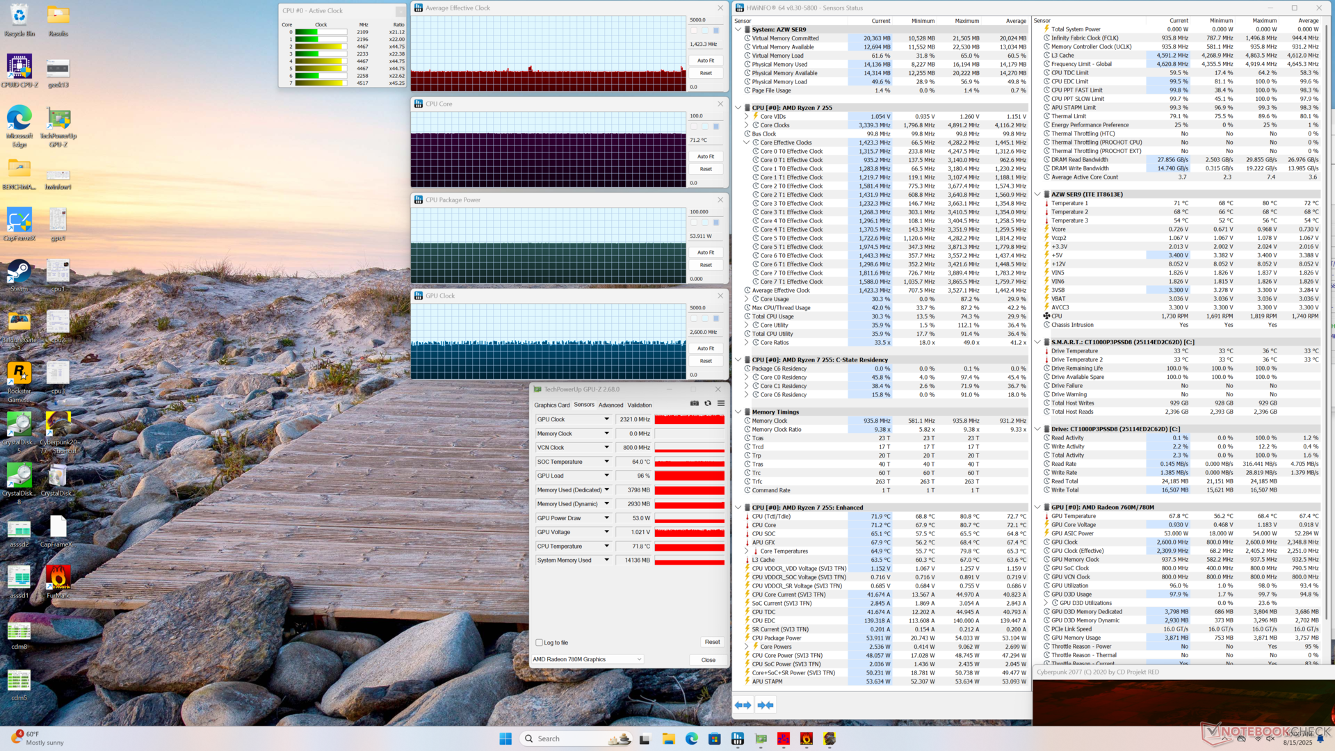Open AMD Radeon 780M Graphics device selector

point(588,659)
